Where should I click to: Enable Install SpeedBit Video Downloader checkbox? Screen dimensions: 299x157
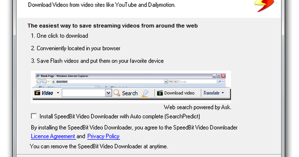point(34,116)
